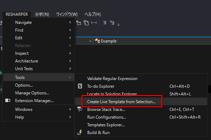Select Build & Run
Viewport: 211px width, 140px height.
click(x=141, y=133)
